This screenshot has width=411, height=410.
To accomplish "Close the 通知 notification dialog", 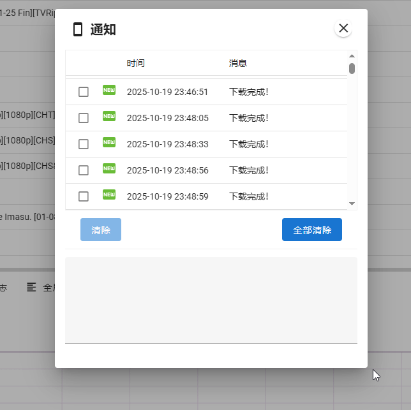I will pos(343,28).
